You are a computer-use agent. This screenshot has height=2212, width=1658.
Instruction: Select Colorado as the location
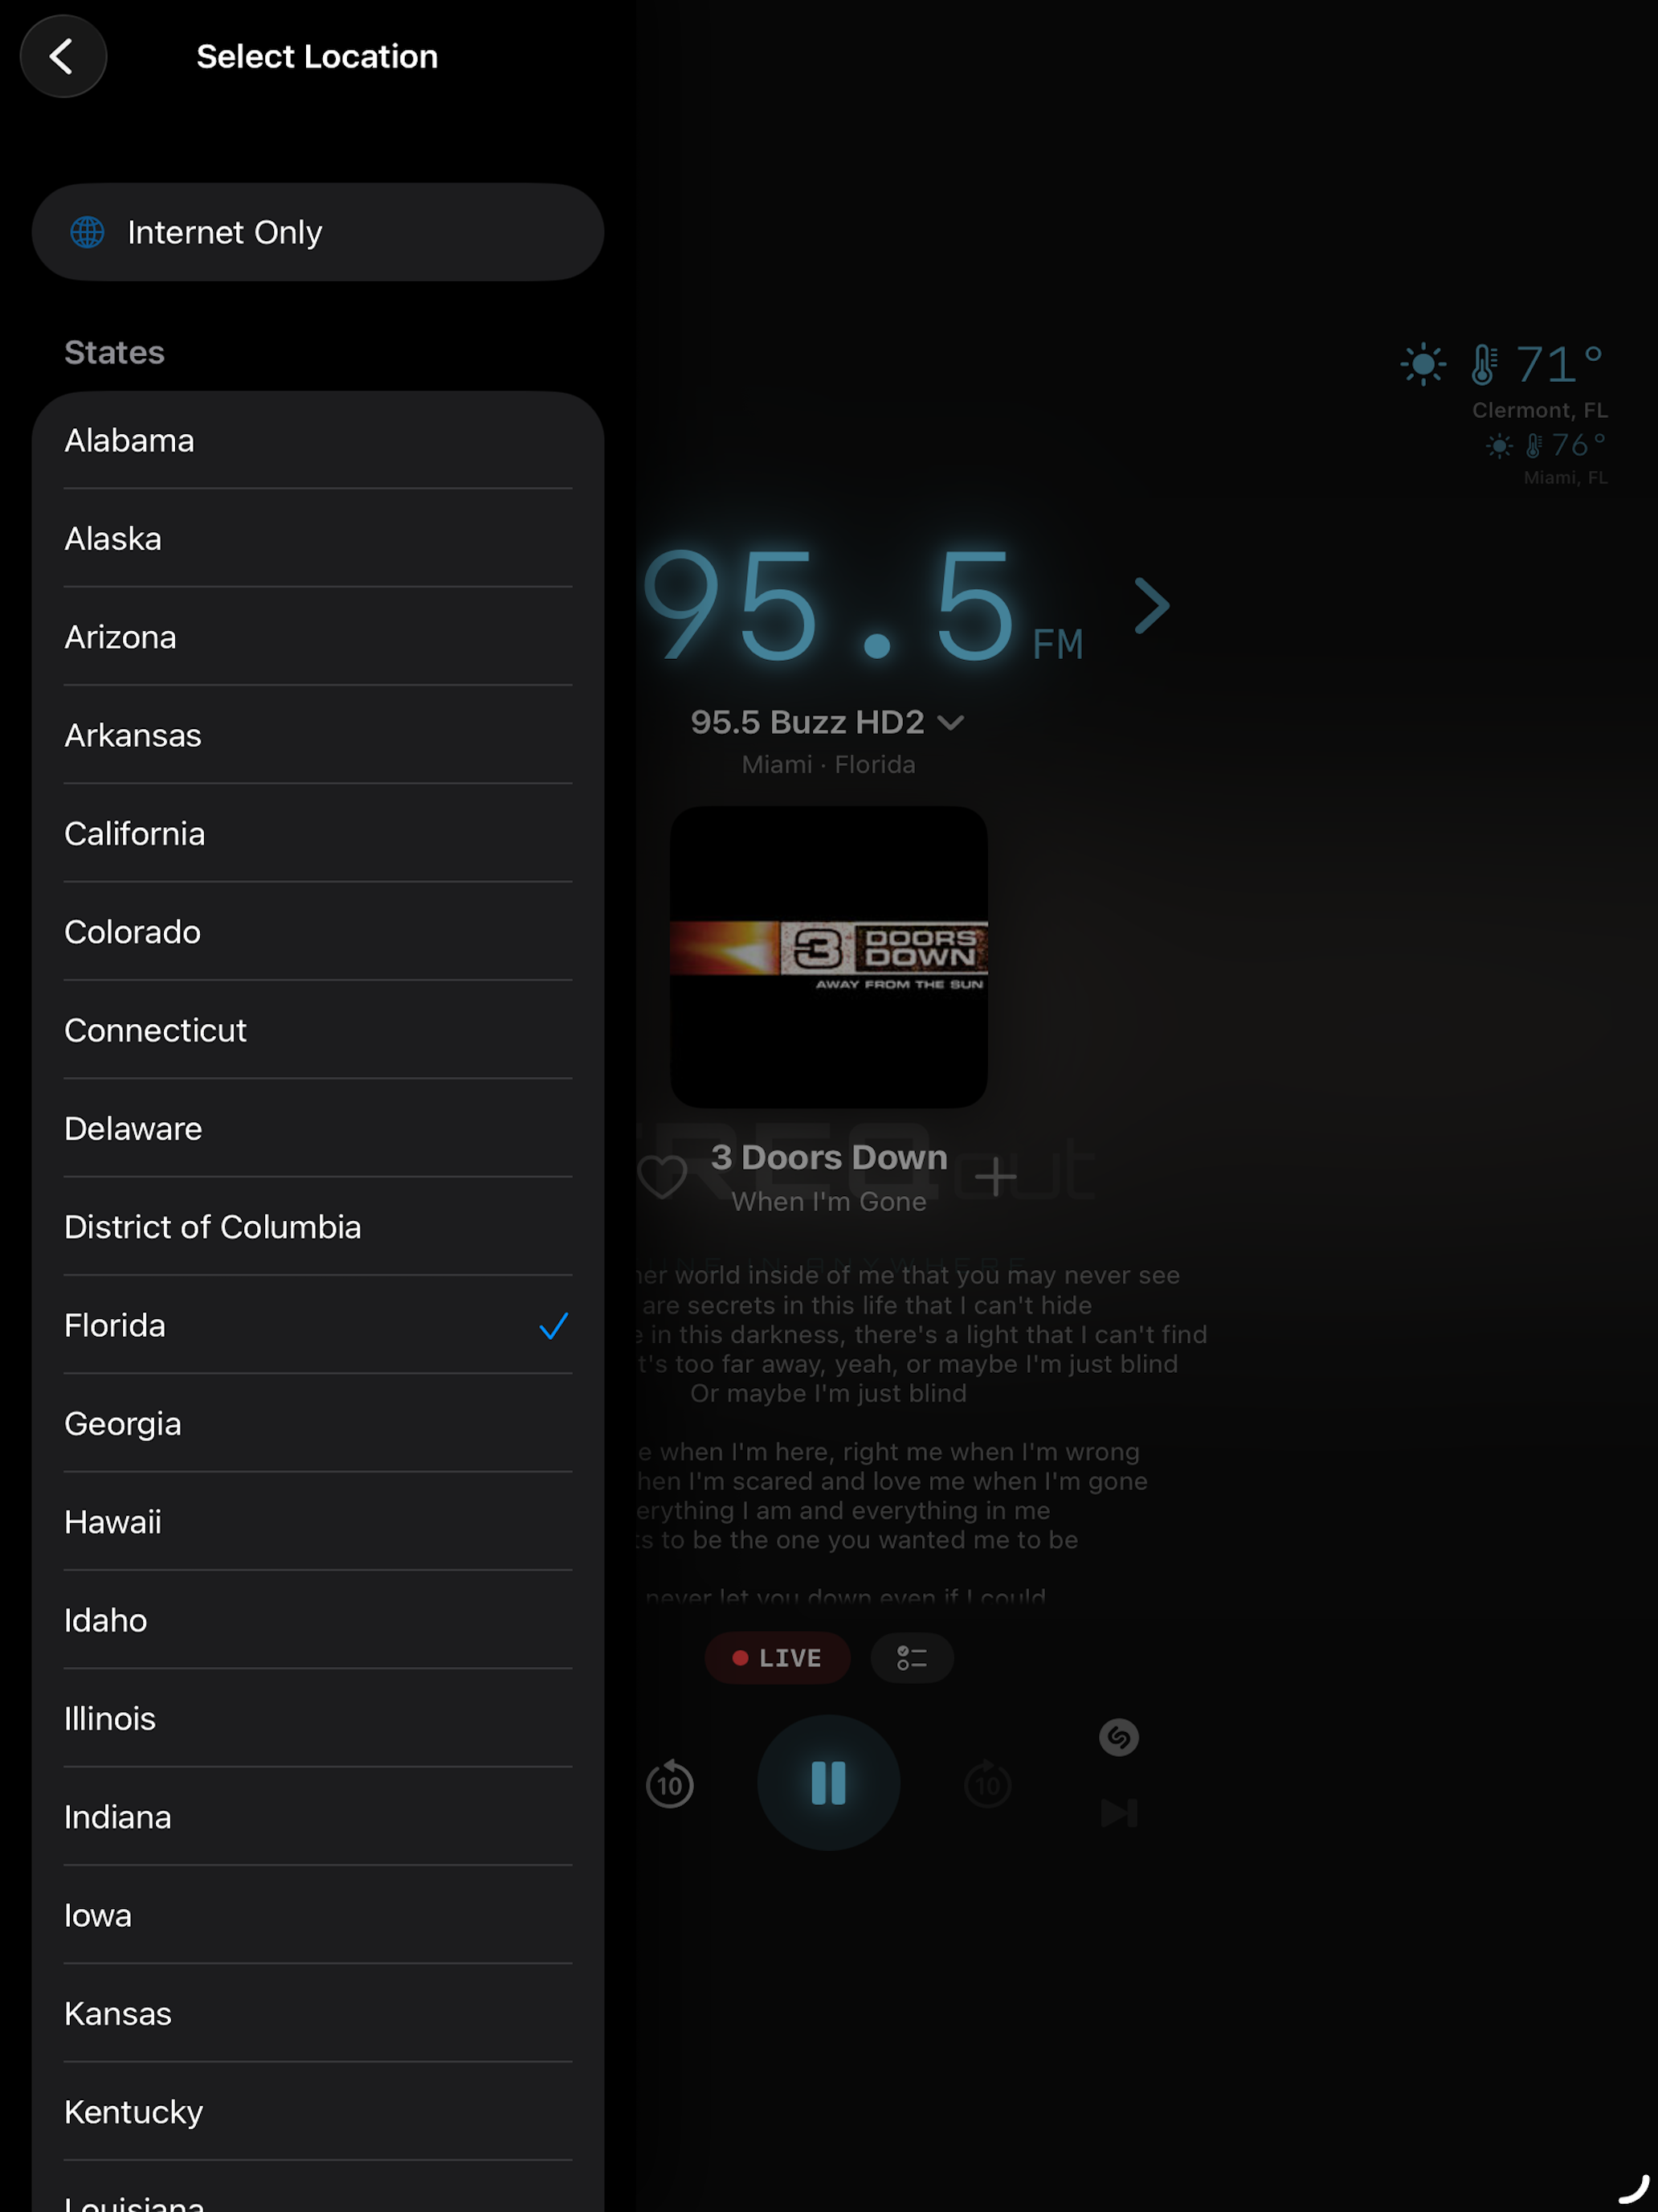tap(318, 932)
